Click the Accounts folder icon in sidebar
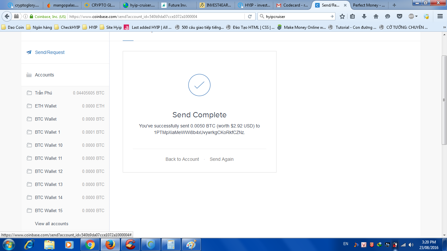The image size is (447, 251). click(29, 75)
